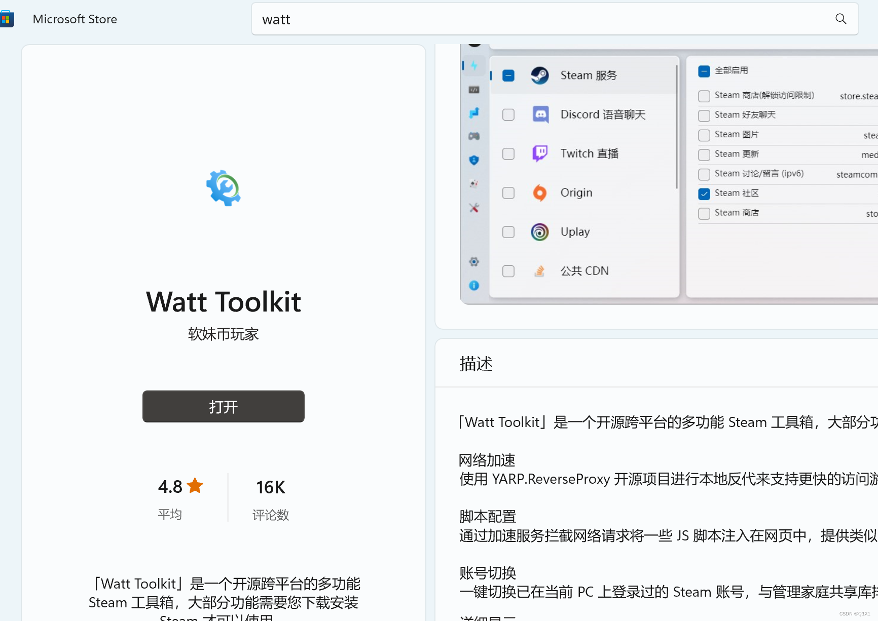This screenshot has width=878, height=621.
Task: Click the 4.8 average rating value
Action: [x=170, y=487]
